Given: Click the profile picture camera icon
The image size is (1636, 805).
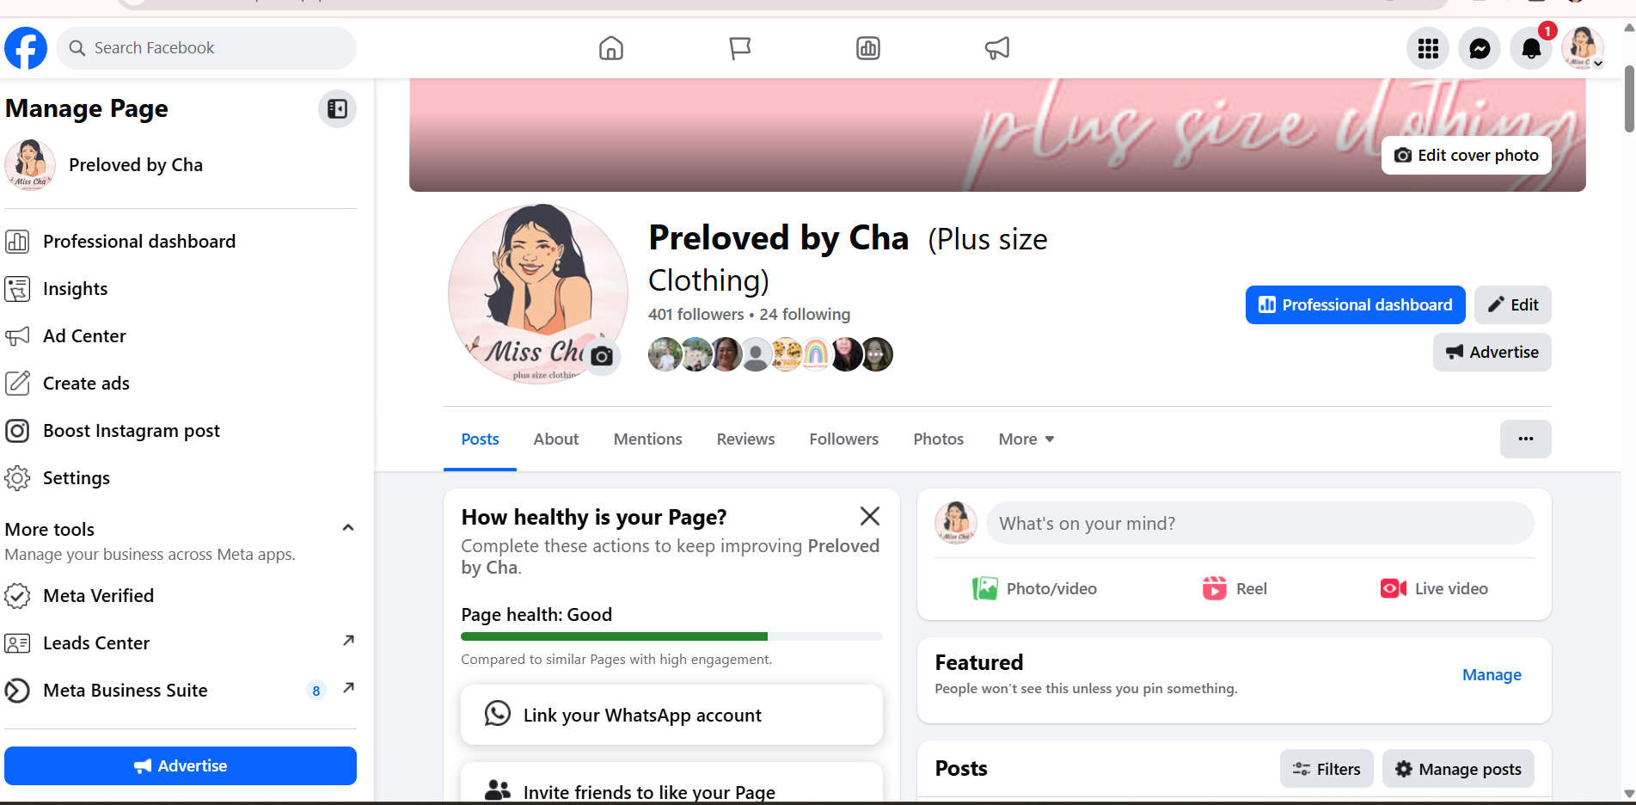Looking at the screenshot, I should tap(602, 356).
